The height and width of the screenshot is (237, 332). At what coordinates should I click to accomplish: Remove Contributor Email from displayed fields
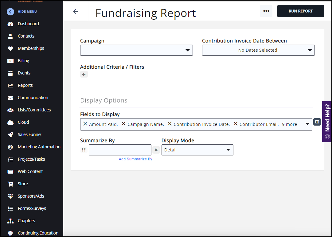236,124
